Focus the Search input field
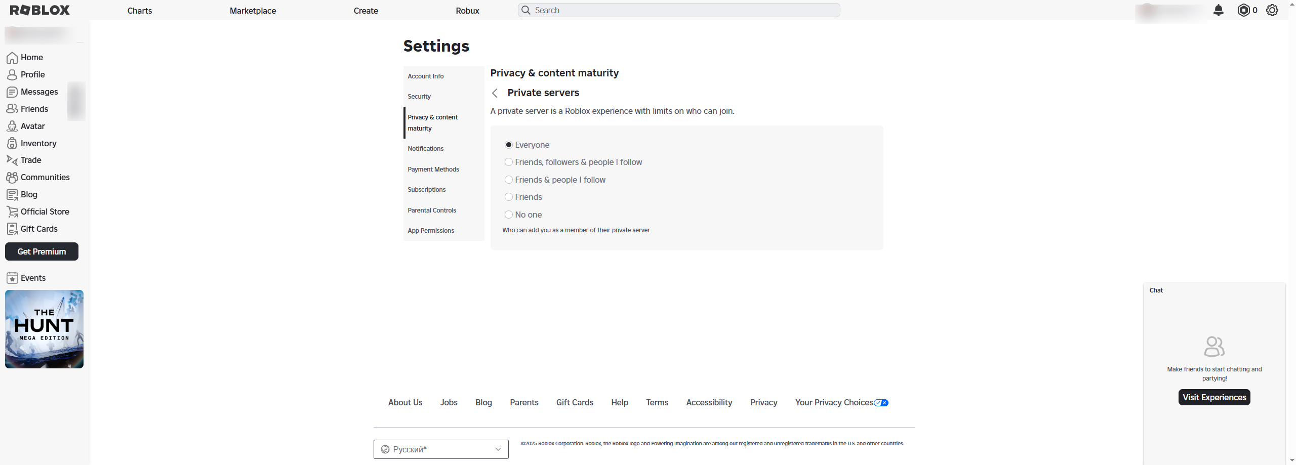Viewport: 1296px width, 465px height. click(679, 10)
